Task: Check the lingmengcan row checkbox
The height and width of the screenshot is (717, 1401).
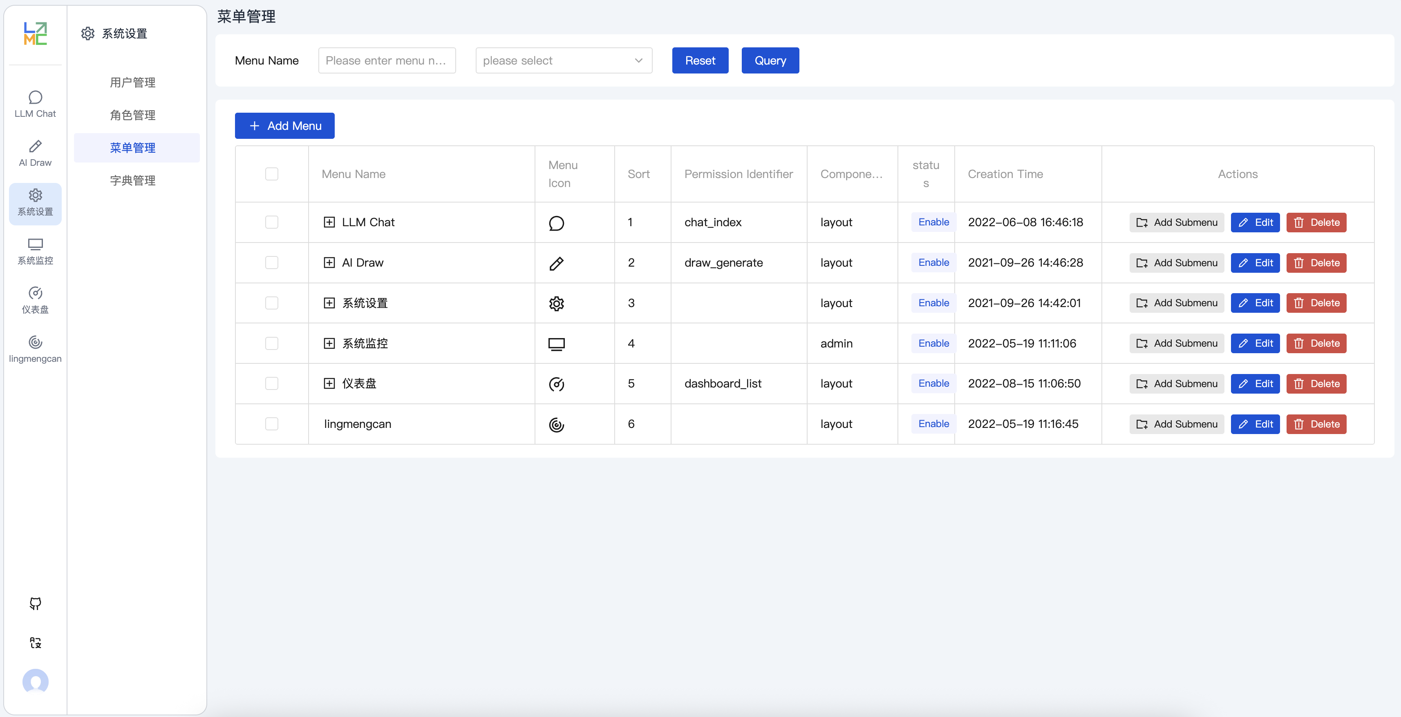Action: [x=271, y=424]
